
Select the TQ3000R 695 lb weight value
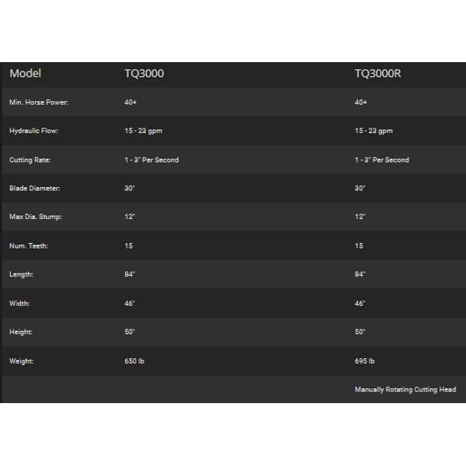[x=365, y=361]
